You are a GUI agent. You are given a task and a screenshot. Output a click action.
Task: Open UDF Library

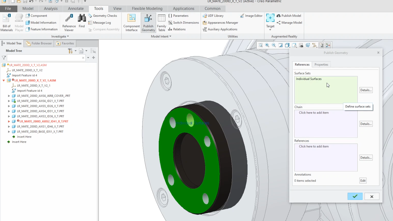(213, 16)
